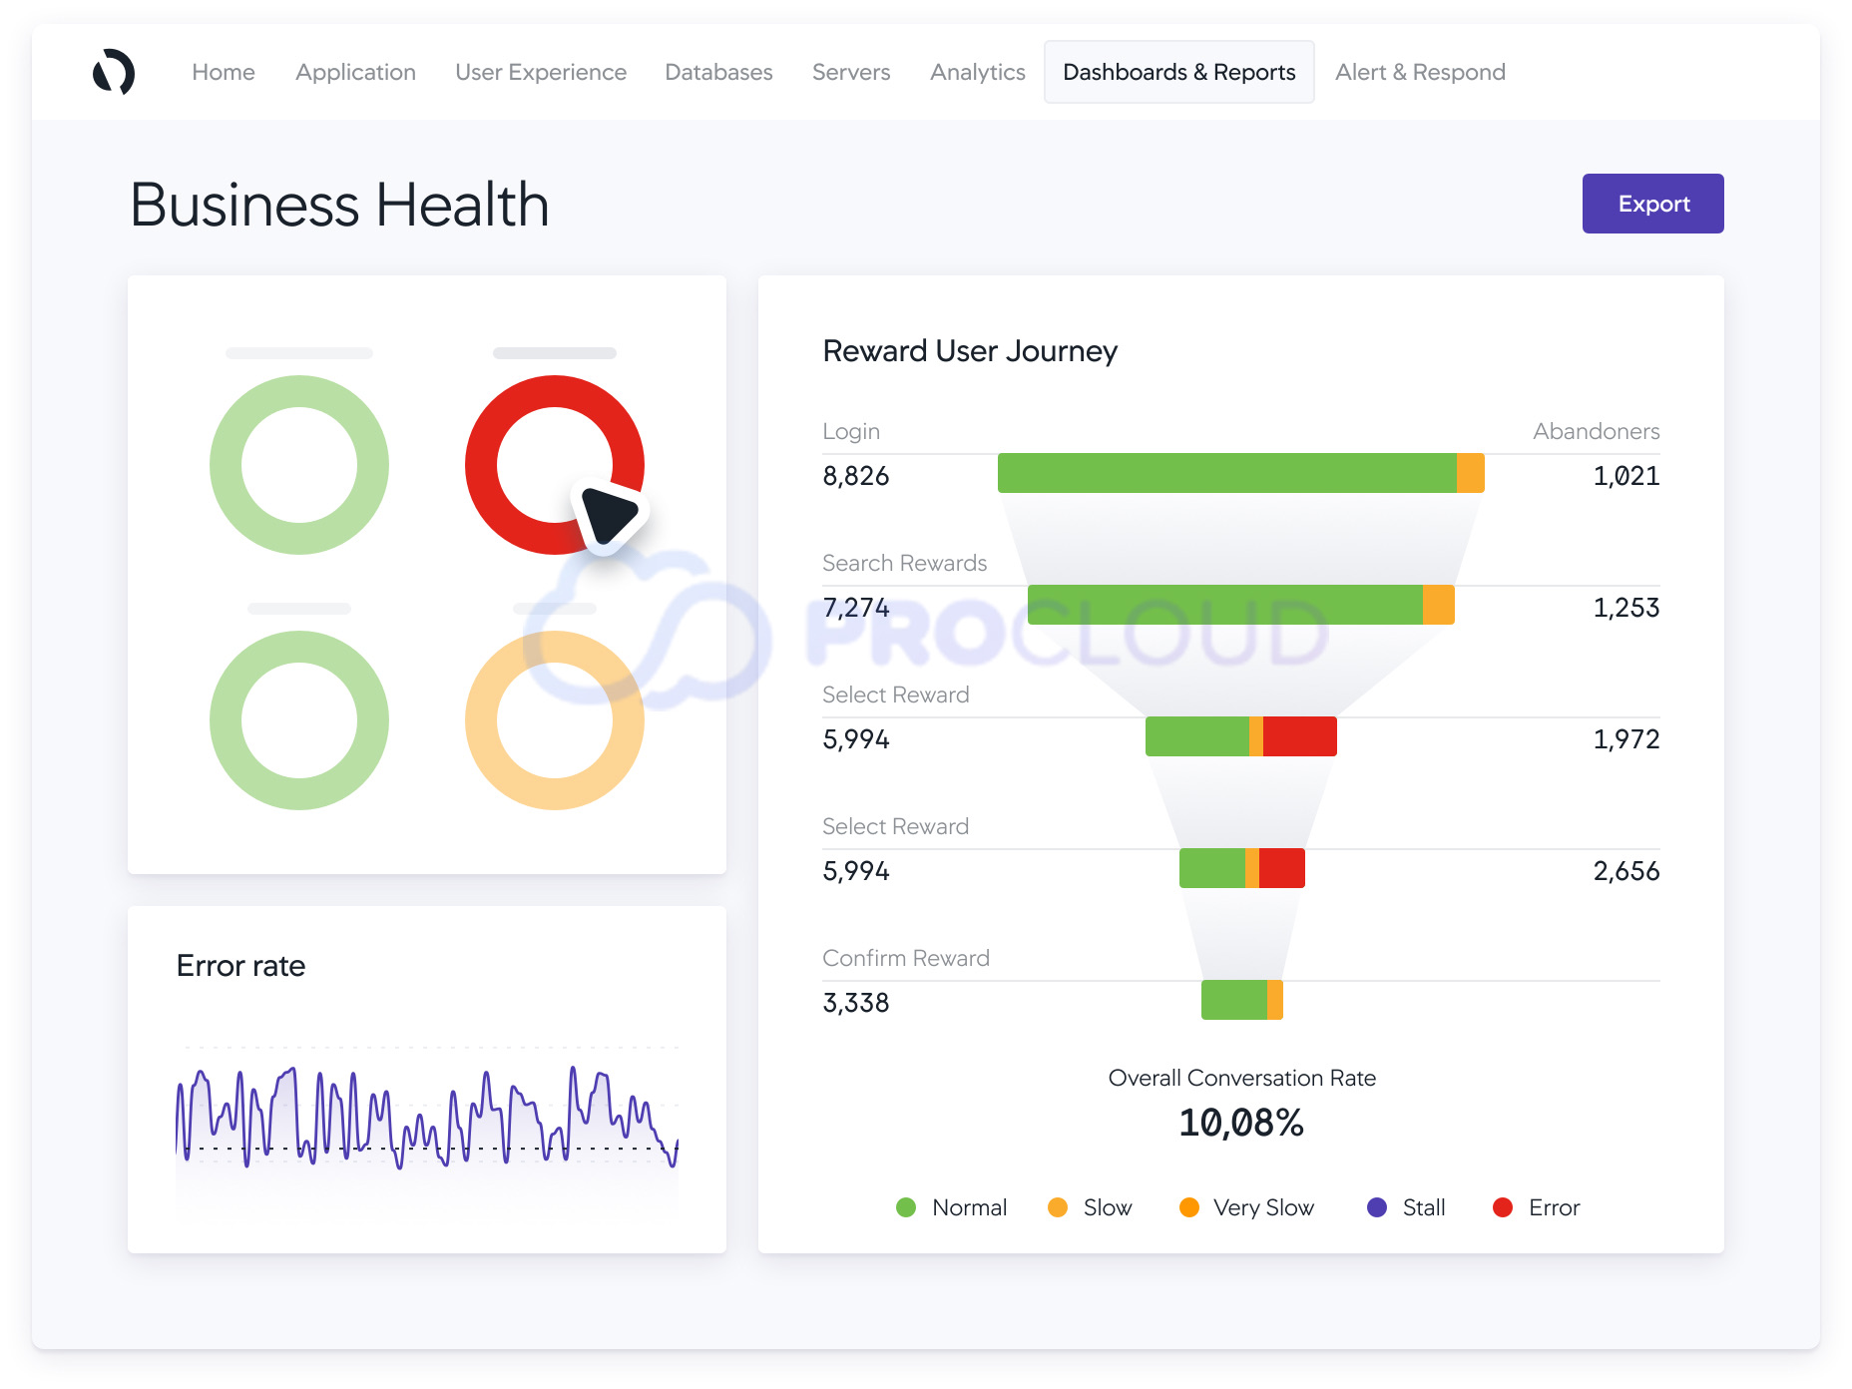This screenshot has height=1389, width=1852.
Task: Click the Login funnel green bar
Action: (x=1226, y=473)
